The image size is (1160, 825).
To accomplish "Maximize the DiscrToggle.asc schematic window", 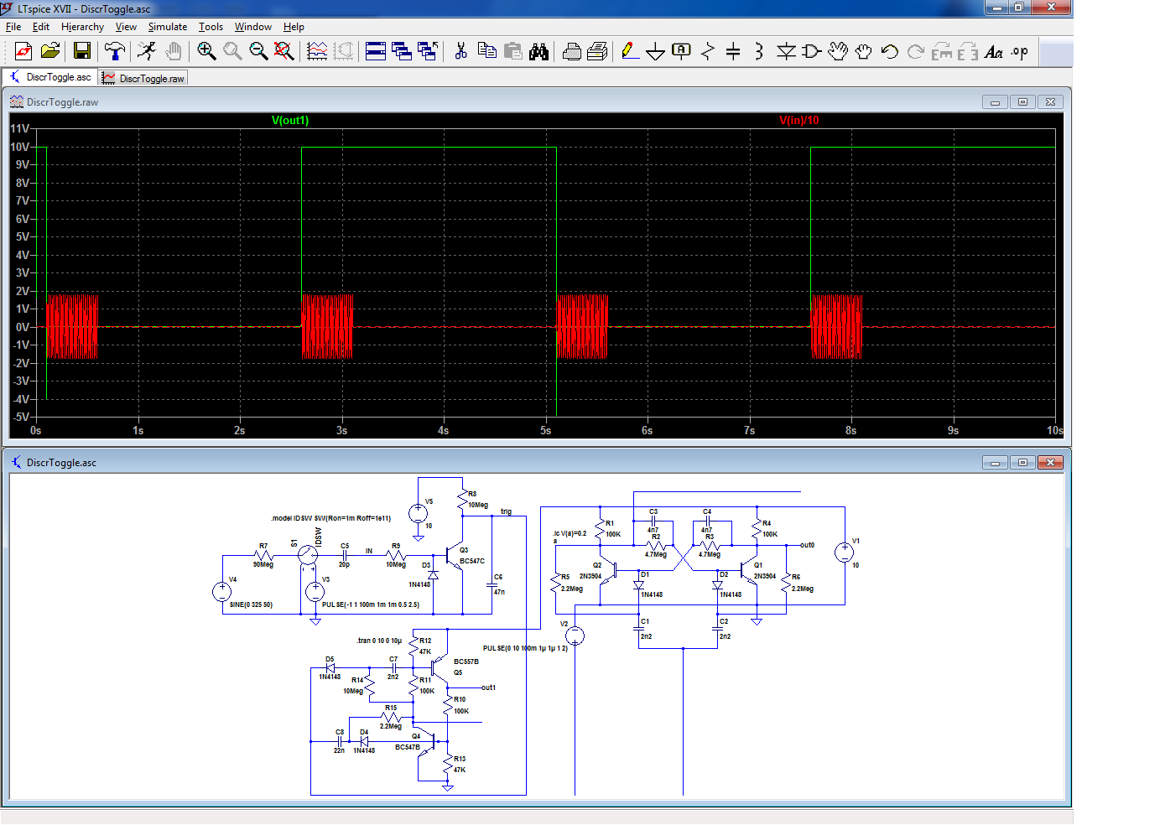I will (x=1022, y=462).
